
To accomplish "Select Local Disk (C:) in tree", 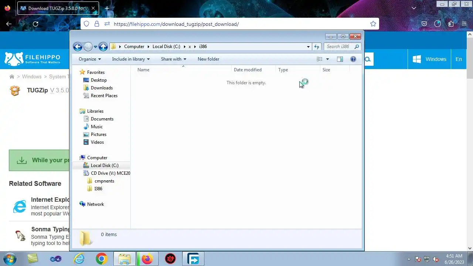I will [x=105, y=166].
